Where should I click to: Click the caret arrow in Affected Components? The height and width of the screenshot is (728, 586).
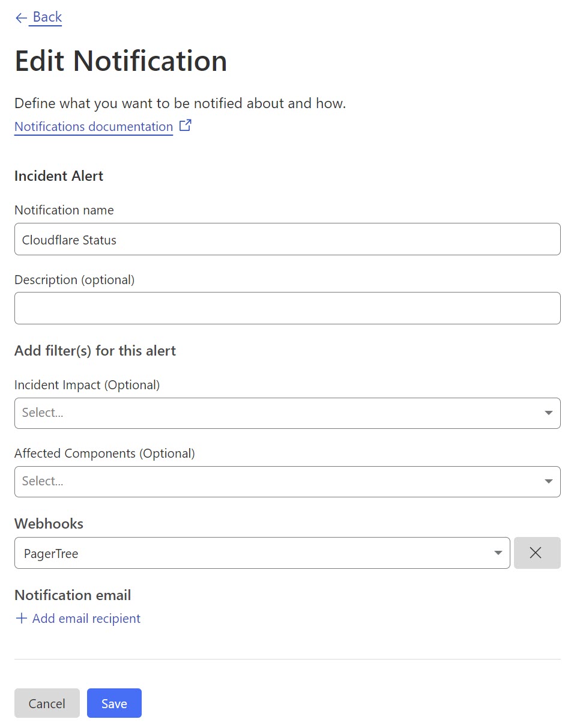pos(548,482)
